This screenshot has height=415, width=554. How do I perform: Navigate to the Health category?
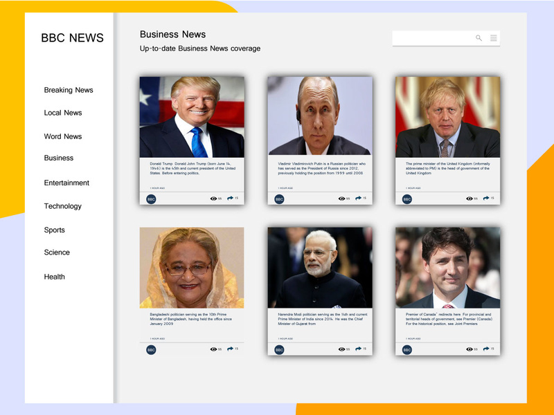click(55, 277)
